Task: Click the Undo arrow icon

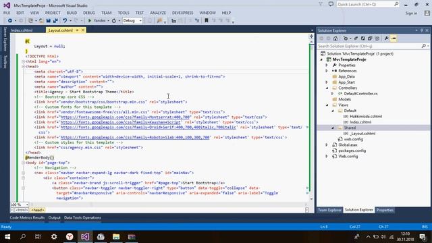Action: 65,21
